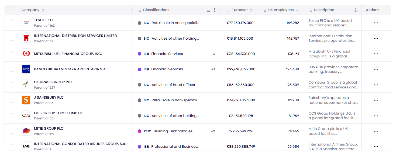This screenshot has width=396, height=155.
Task: Select the Tesco PLC row checkbox
Action: pyautogui.click(x=12, y=23)
